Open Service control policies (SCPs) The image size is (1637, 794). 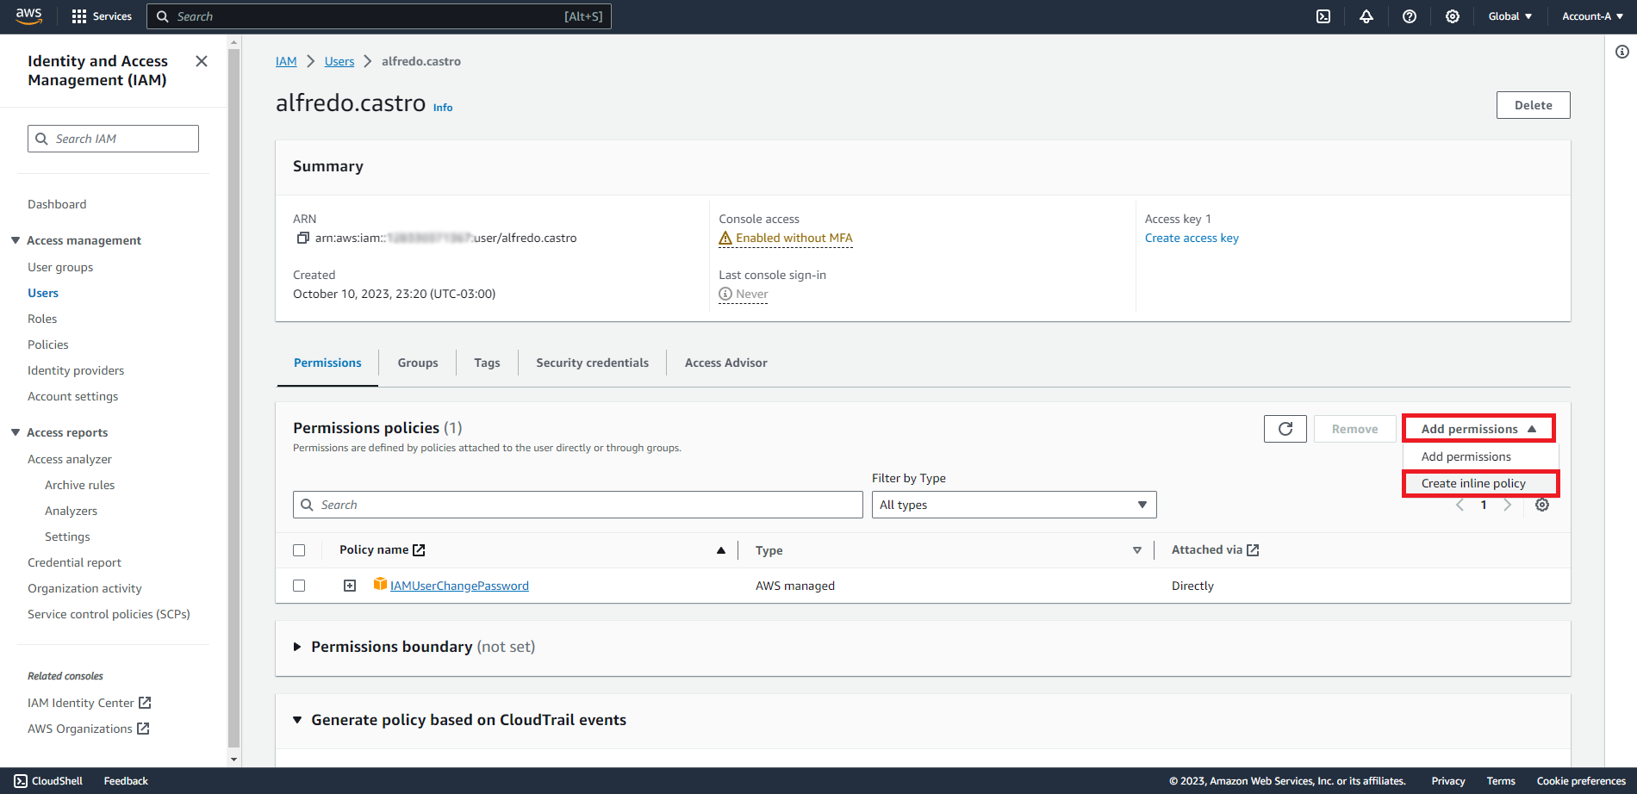tap(109, 614)
